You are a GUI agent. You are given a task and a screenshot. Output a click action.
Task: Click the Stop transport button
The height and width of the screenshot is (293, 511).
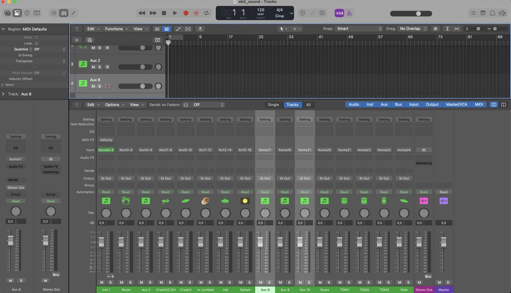164,13
